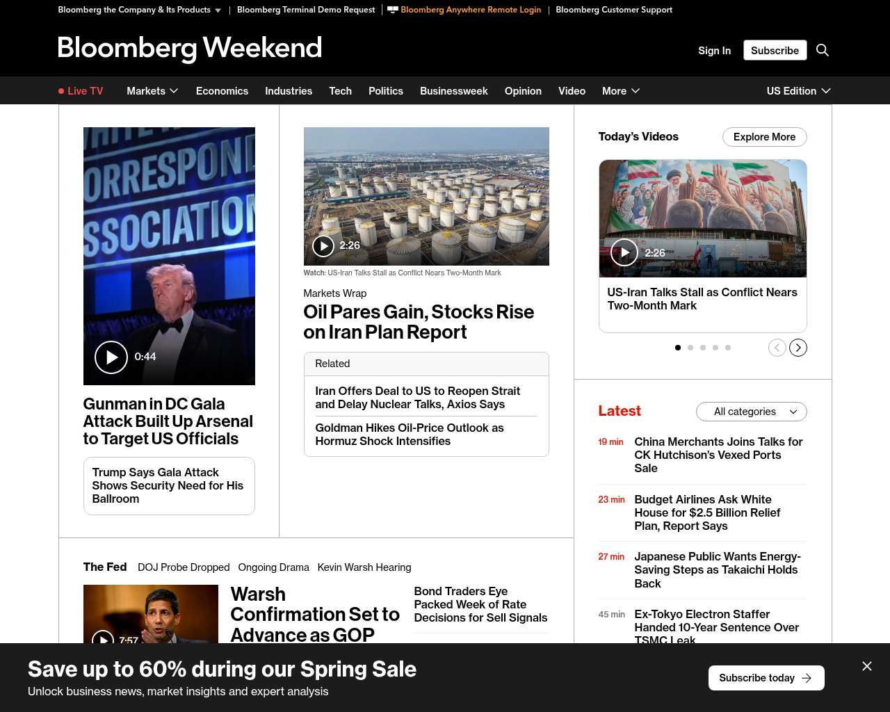Open the Video section
The width and height of the screenshot is (890, 712).
[572, 91]
